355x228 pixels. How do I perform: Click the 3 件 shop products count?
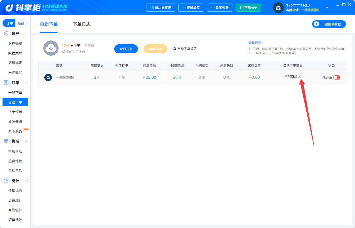97,77
